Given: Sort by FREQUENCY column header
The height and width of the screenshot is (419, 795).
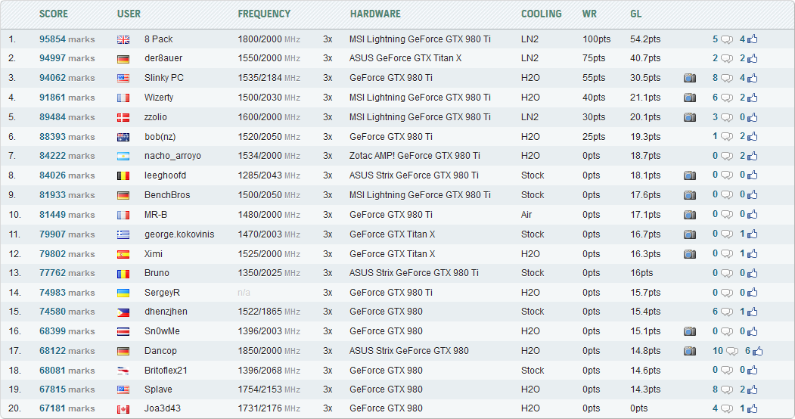Looking at the screenshot, I should [264, 14].
